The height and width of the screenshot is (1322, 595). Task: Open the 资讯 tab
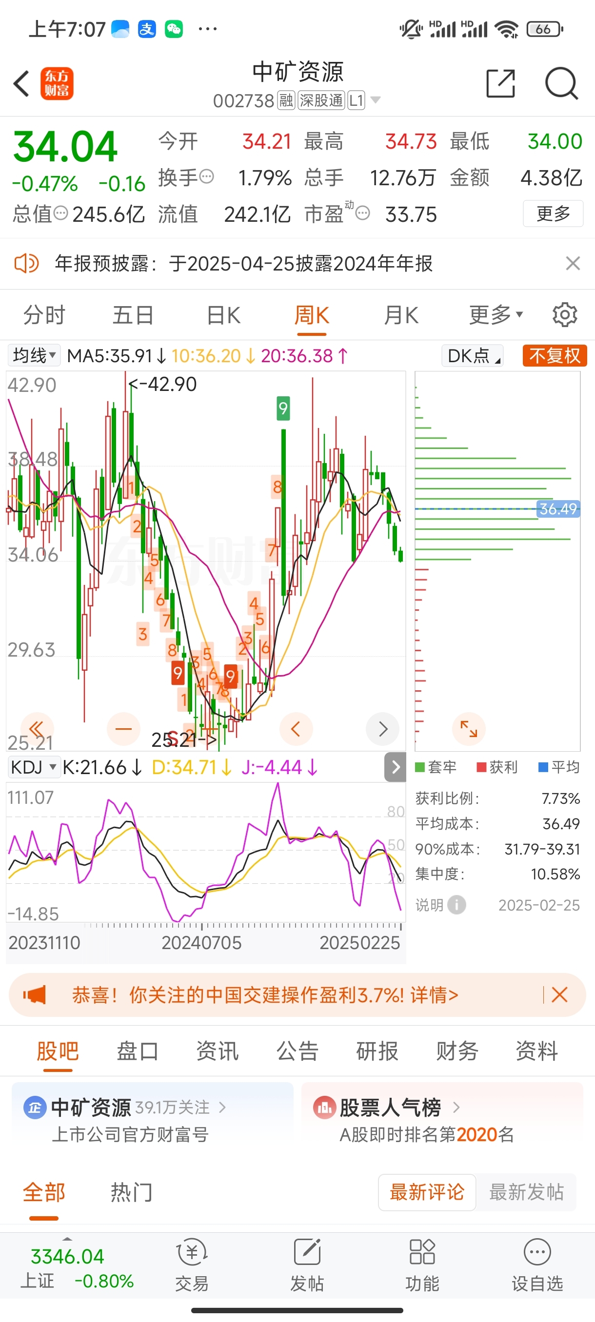(217, 1051)
